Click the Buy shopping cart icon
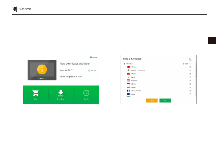 pyautogui.click(x=35, y=93)
